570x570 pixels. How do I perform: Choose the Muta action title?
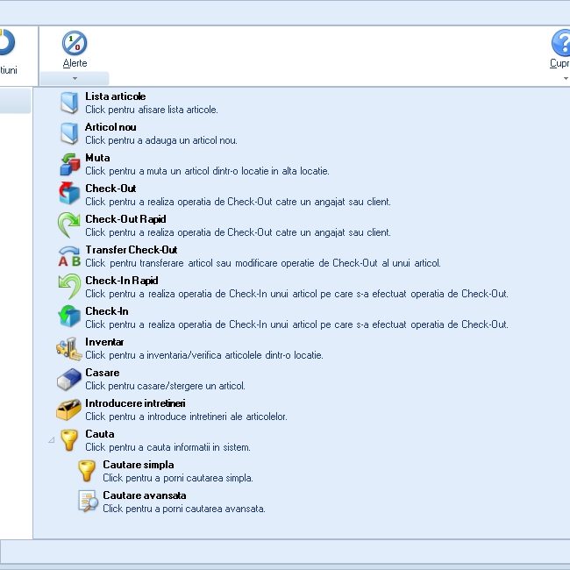(97, 158)
